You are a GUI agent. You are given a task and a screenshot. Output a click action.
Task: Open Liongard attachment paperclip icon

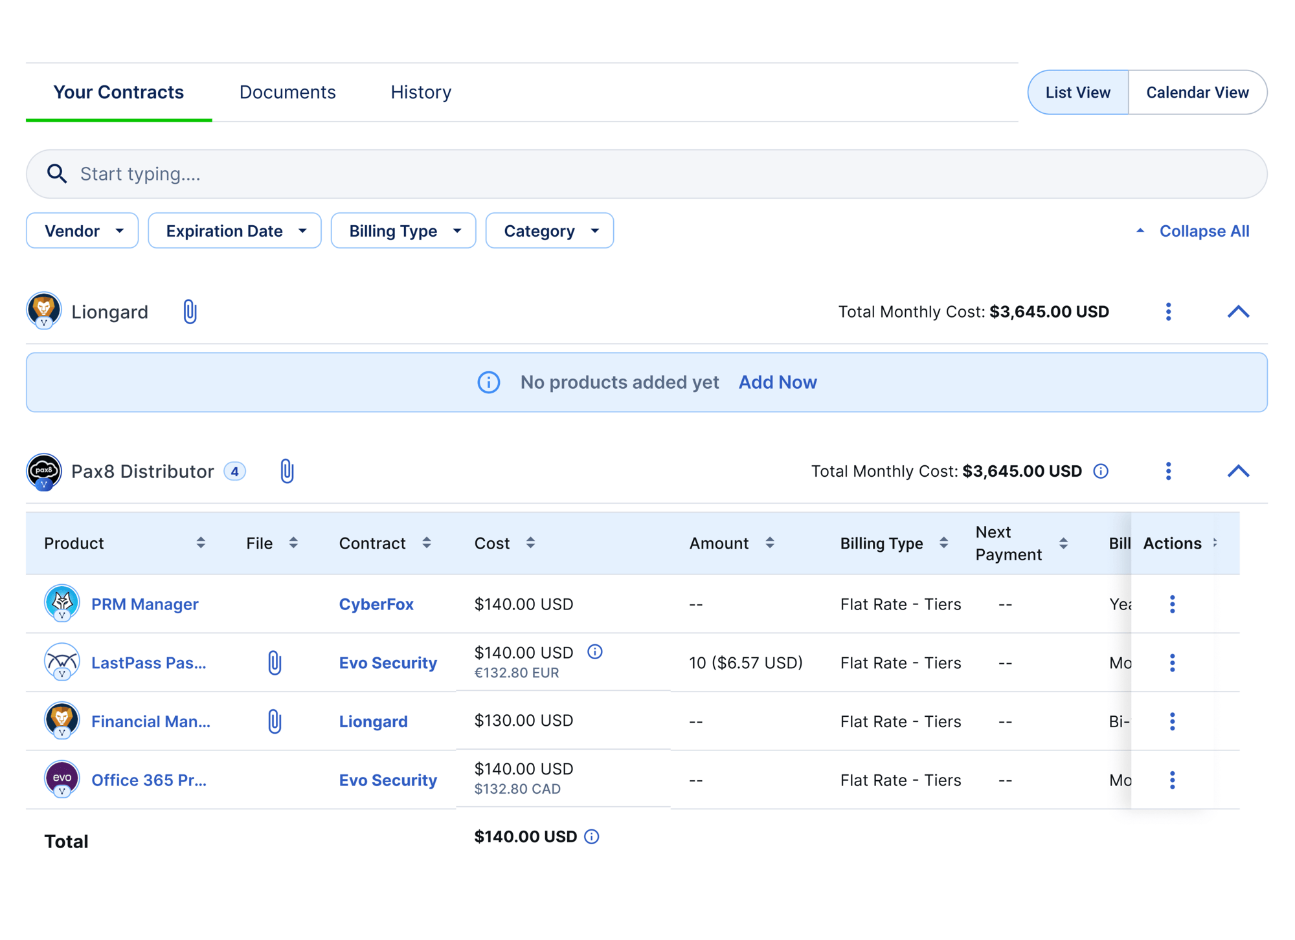[190, 312]
